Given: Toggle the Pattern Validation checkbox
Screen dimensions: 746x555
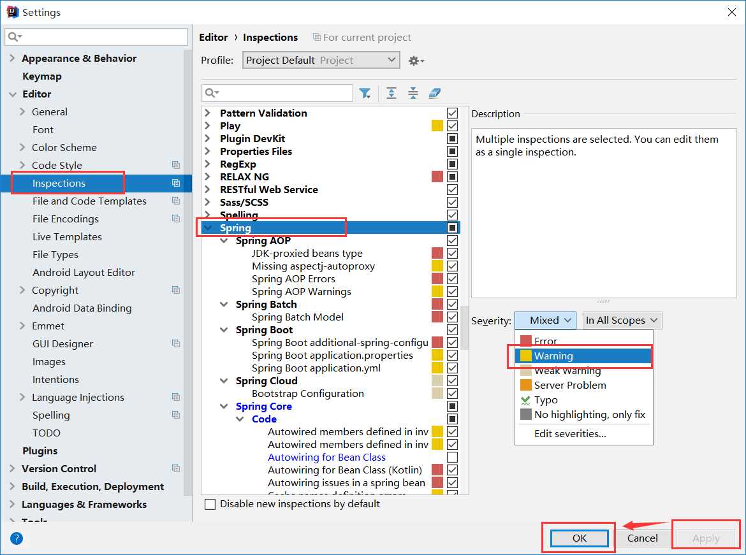Looking at the screenshot, I should [x=453, y=113].
